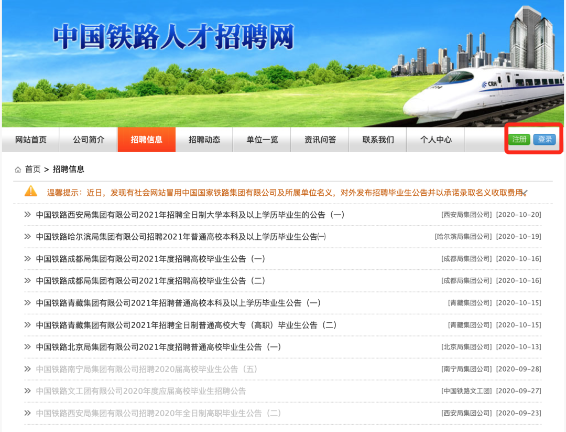
Task: Open the 单位一览 navigation tab
Action: pyautogui.click(x=262, y=140)
